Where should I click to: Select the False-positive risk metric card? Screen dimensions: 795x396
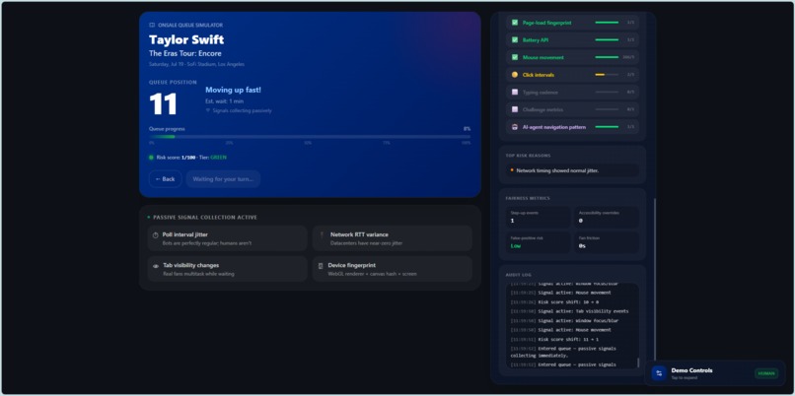click(x=538, y=242)
